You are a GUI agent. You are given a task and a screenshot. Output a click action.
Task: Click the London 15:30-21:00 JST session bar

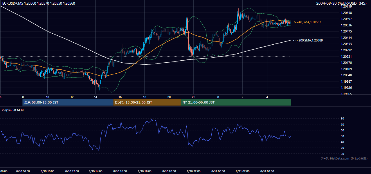click(x=147, y=102)
